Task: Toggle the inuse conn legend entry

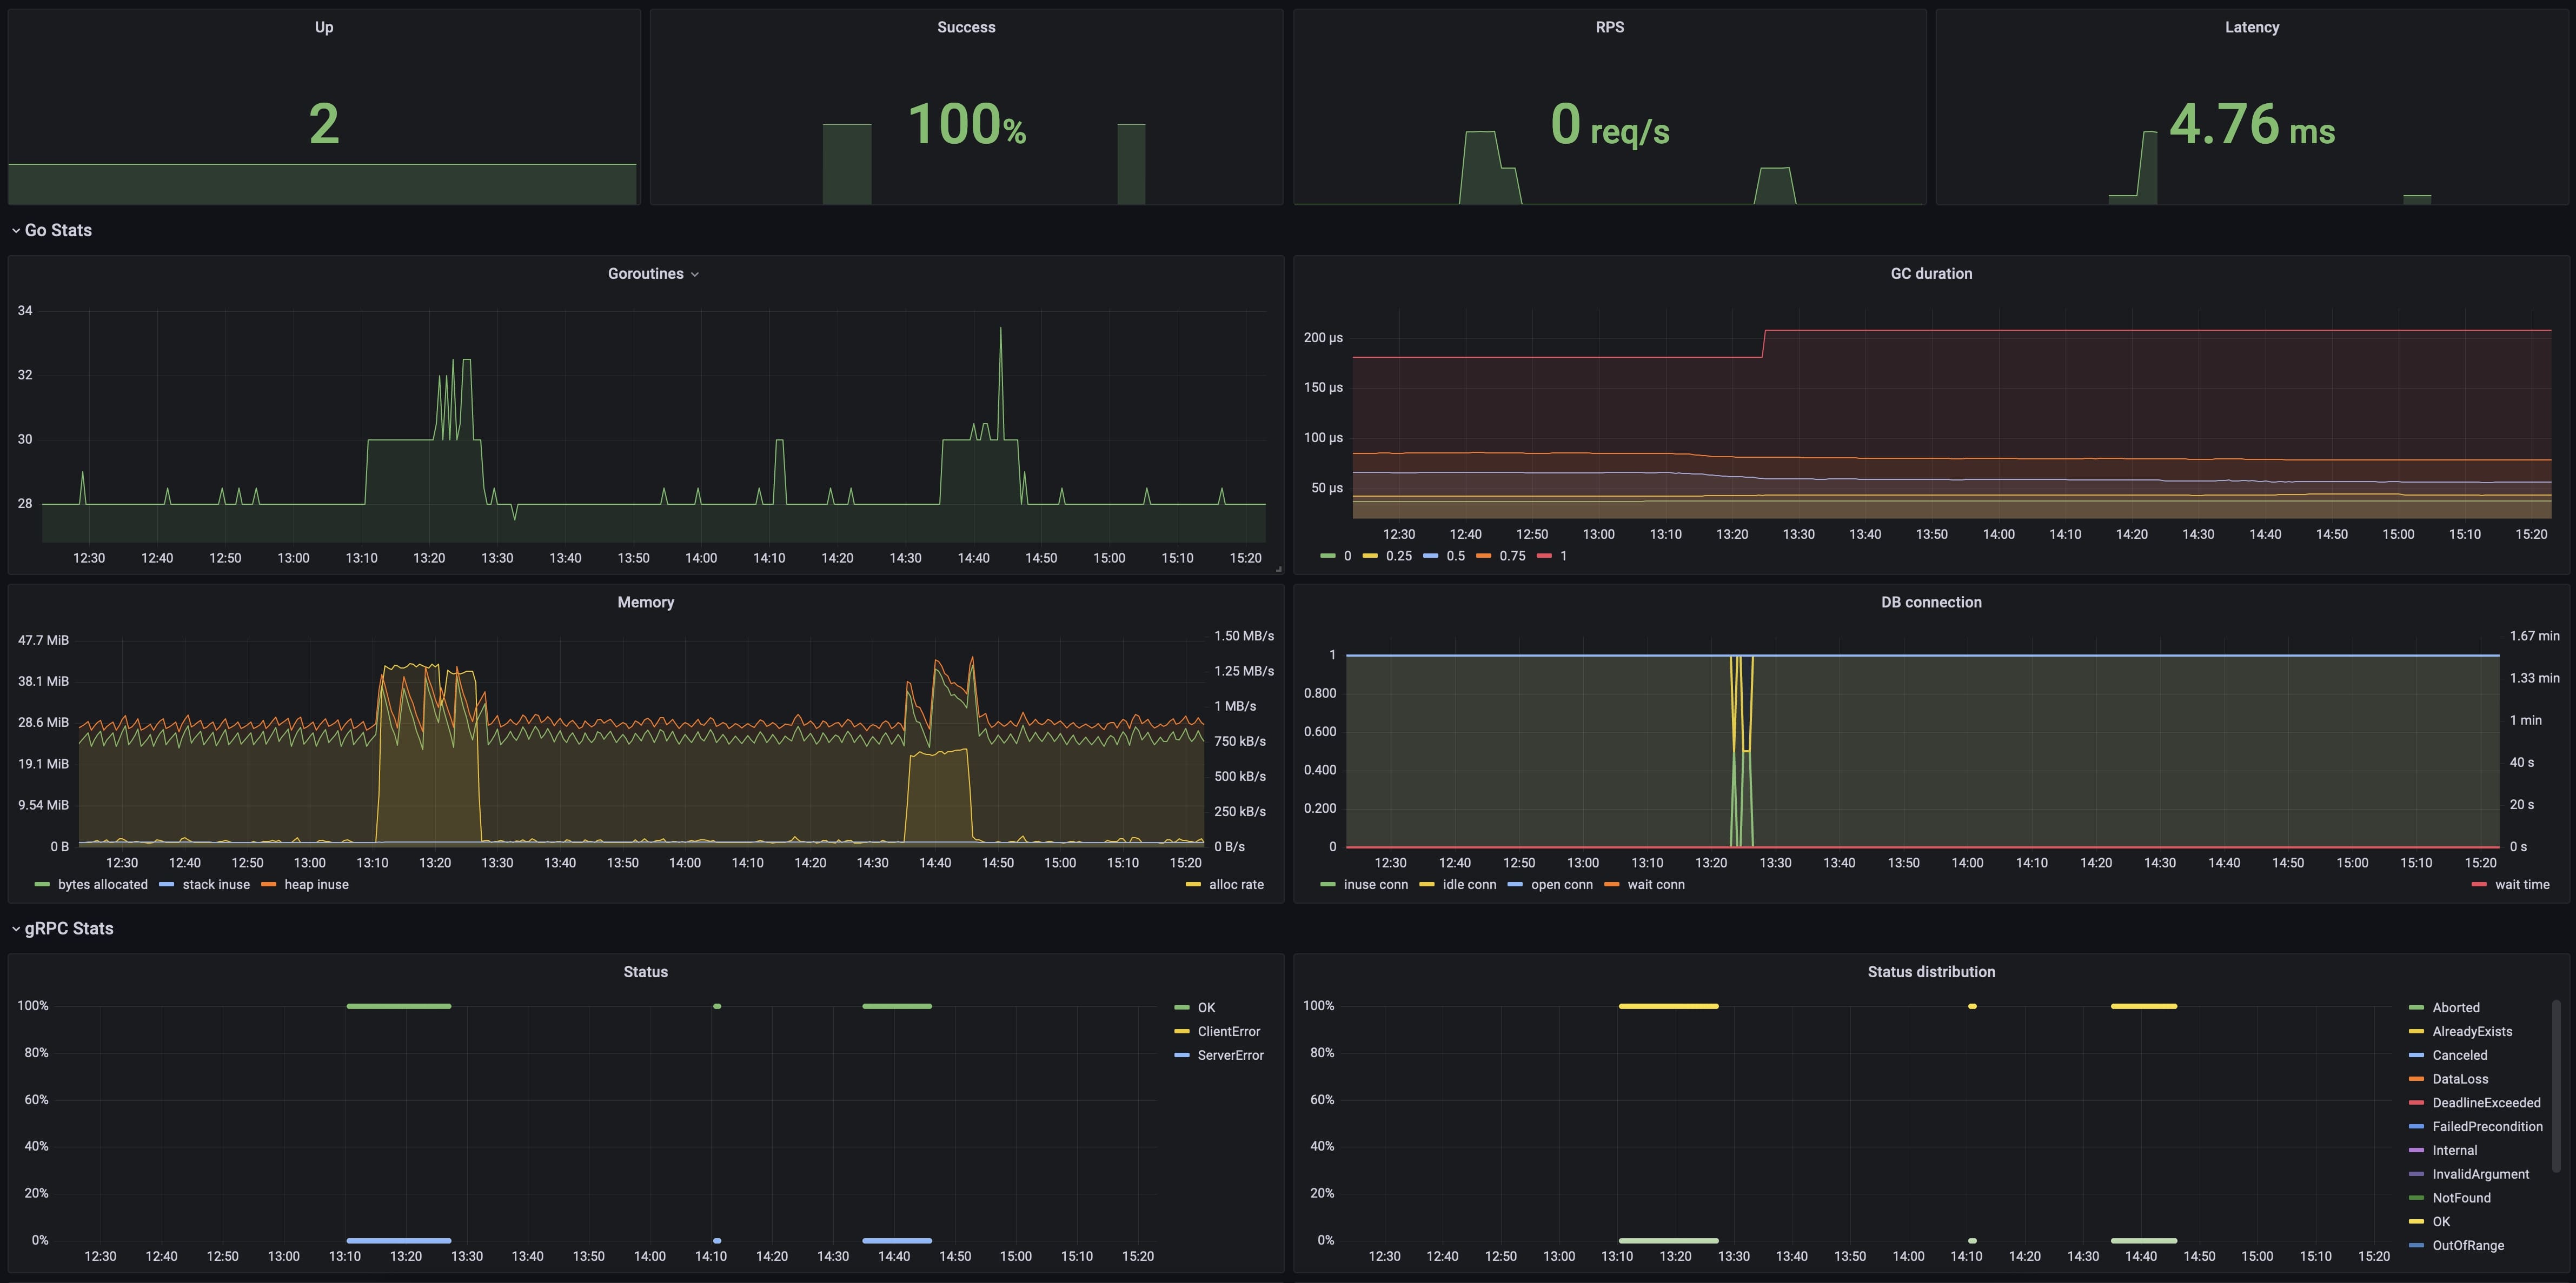Action: tap(1375, 885)
